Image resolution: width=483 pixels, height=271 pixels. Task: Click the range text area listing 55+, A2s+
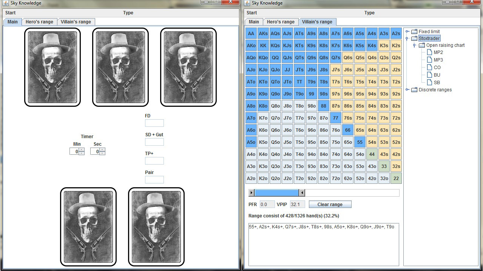point(324,244)
